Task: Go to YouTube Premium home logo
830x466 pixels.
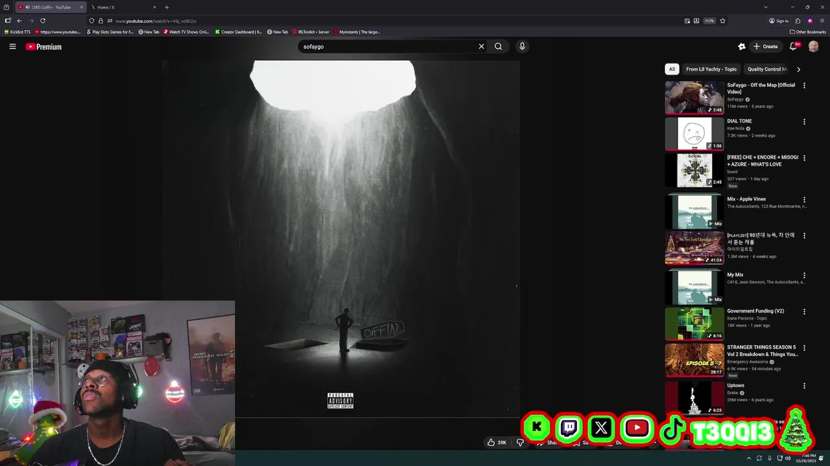Action: (43, 47)
